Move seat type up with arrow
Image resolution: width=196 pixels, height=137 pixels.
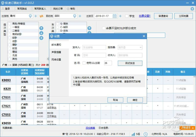[x=41, y=28]
